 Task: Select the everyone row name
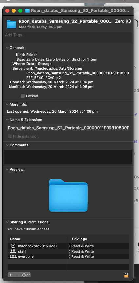pos(26,256)
